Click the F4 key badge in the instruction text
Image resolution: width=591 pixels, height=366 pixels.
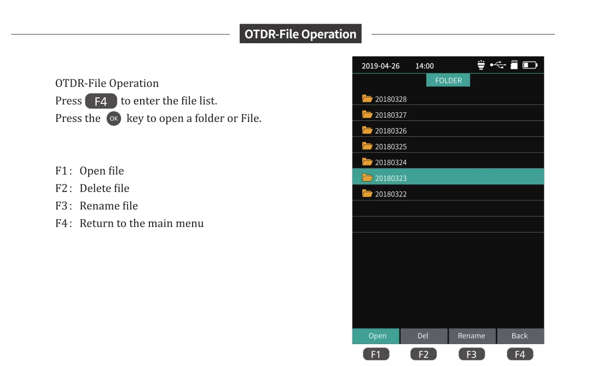[x=101, y=101]
